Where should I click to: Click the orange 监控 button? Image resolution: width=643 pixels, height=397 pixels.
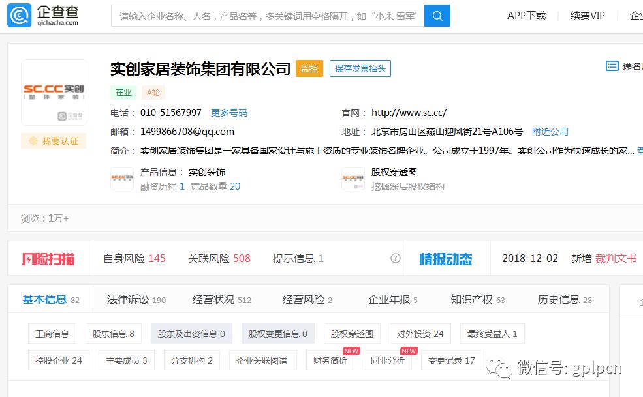tap(309, 68)
